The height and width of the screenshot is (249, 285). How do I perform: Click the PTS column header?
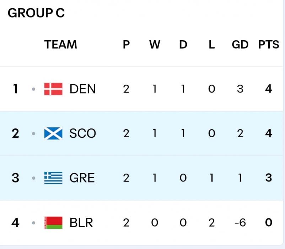269,45
